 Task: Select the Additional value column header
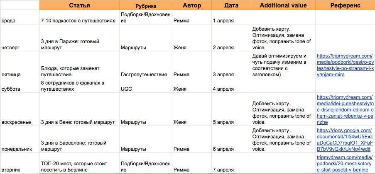[x=283, y=5]
